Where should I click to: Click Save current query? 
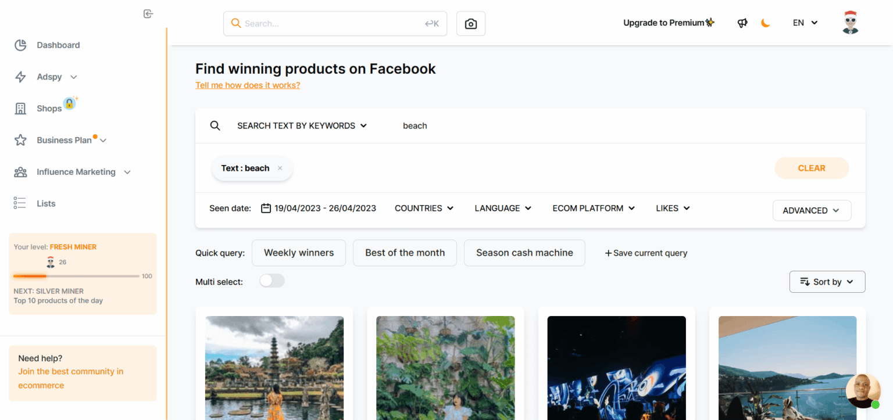pyautogui.click(x=646, y=253)
